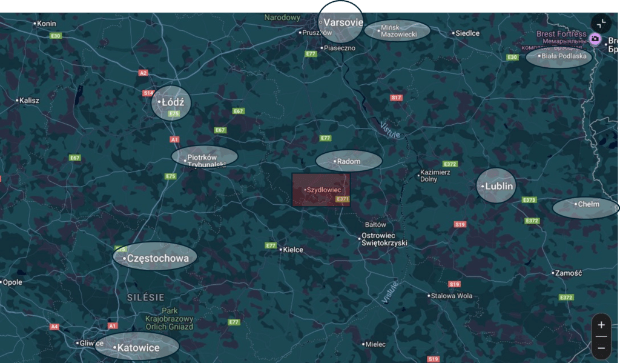Zoom in with the plus button
The height and width of the screenshot is (363, 620).
pos(601,325)
